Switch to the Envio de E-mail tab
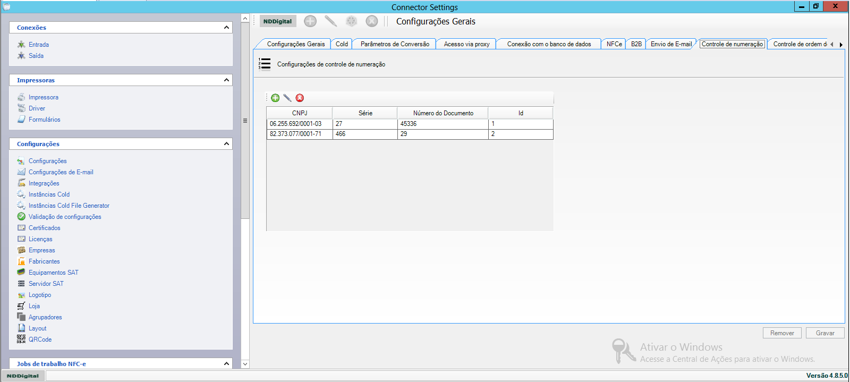Screen dimensions: 850x382 (671, 44)
